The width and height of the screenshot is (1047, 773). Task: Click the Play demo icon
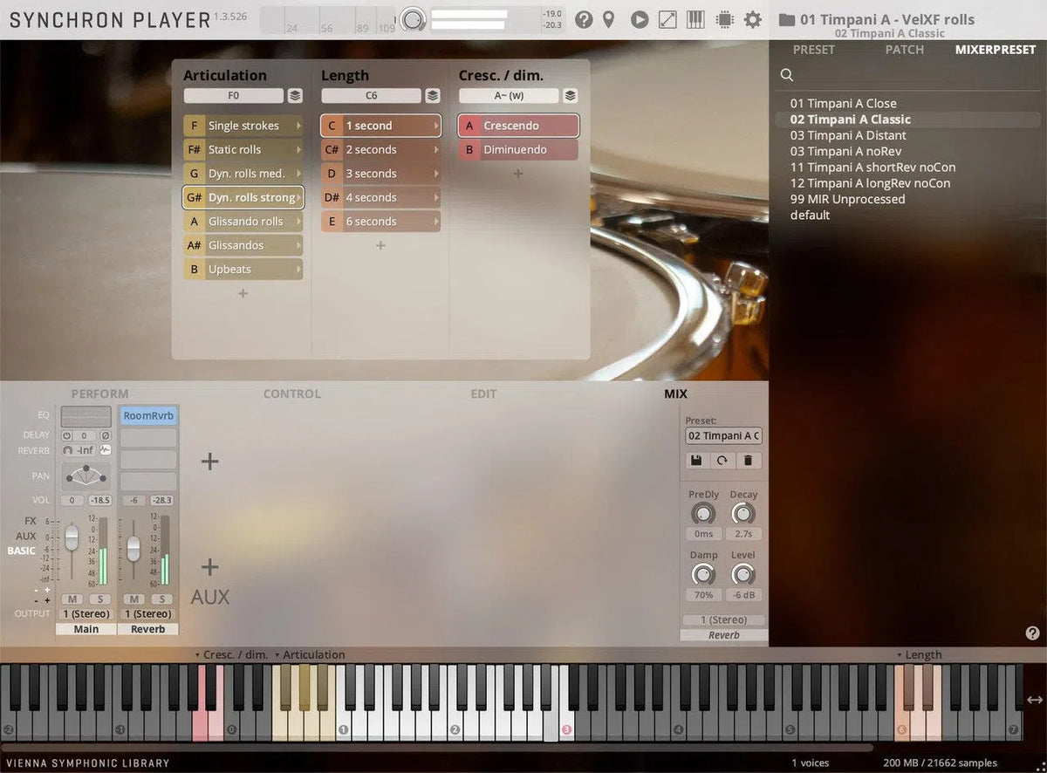pyautogui.click(x=640, y=18)
